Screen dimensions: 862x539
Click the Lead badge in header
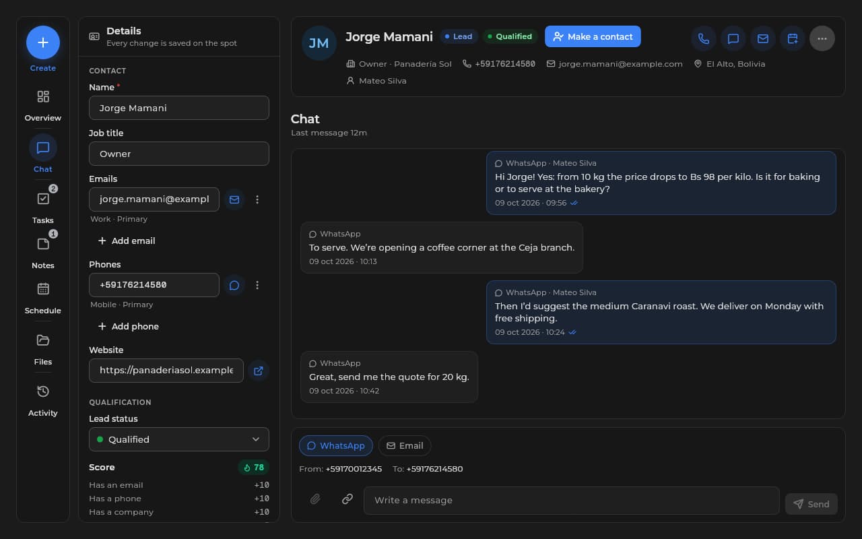(x=459, y=36)
